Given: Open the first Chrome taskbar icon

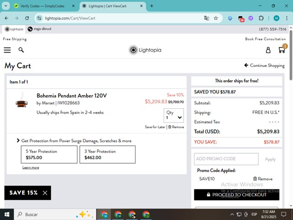Looking at the screenshot, I should (x=104, y=214).
